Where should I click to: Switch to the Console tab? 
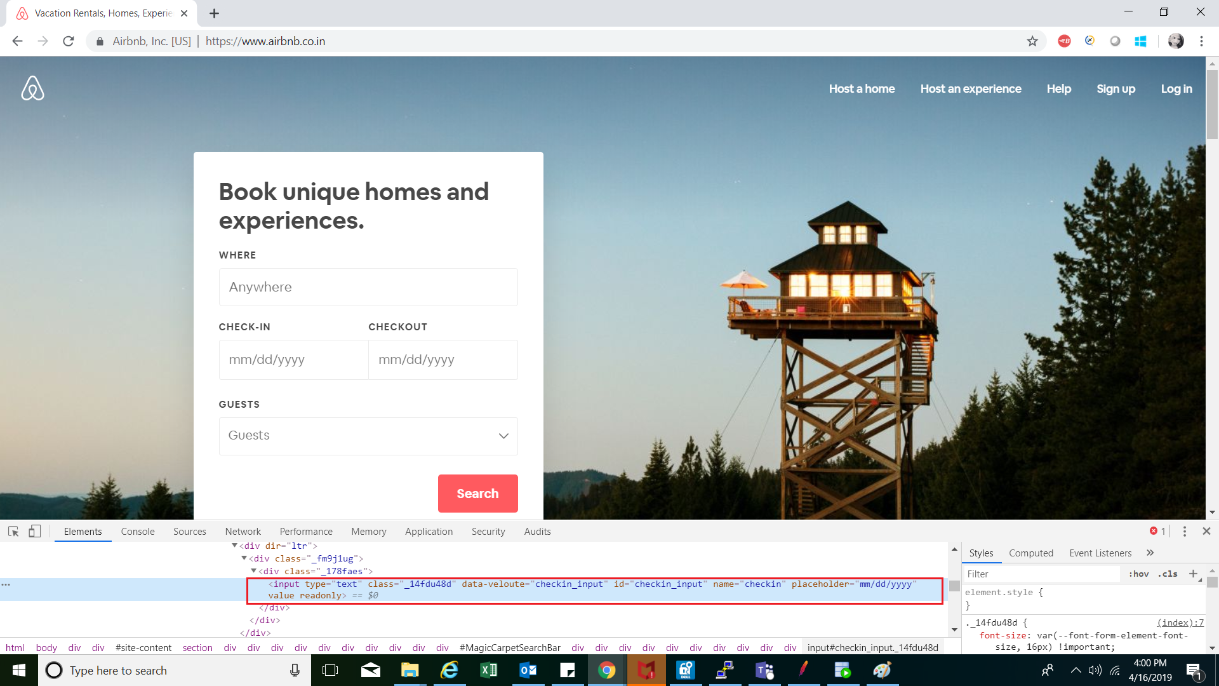(x=138, y=531)
